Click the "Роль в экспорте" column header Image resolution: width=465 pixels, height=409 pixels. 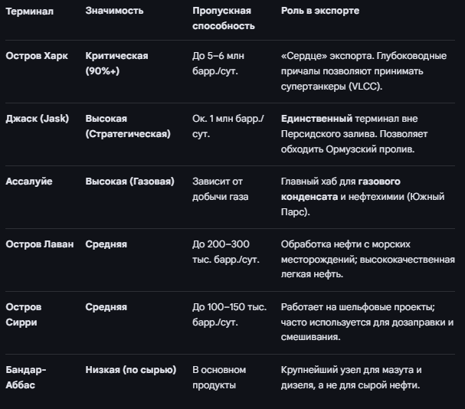click(320, 11)
